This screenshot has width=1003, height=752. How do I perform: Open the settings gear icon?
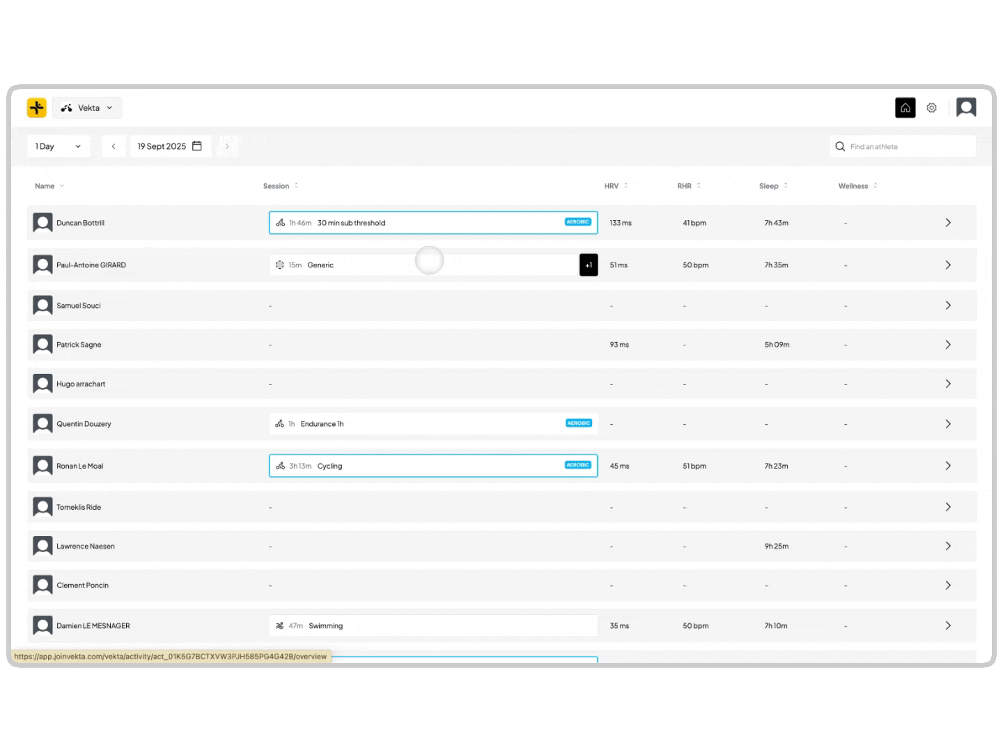click(931, 108)
